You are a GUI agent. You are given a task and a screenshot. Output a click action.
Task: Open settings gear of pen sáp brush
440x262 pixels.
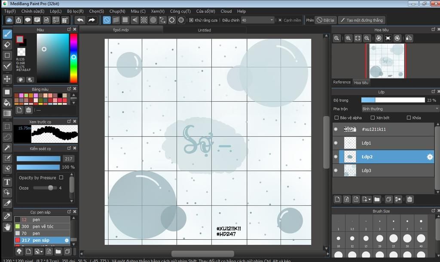(x=67, y=240)
